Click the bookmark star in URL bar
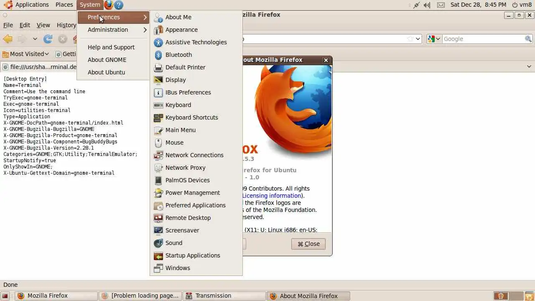 410,39
